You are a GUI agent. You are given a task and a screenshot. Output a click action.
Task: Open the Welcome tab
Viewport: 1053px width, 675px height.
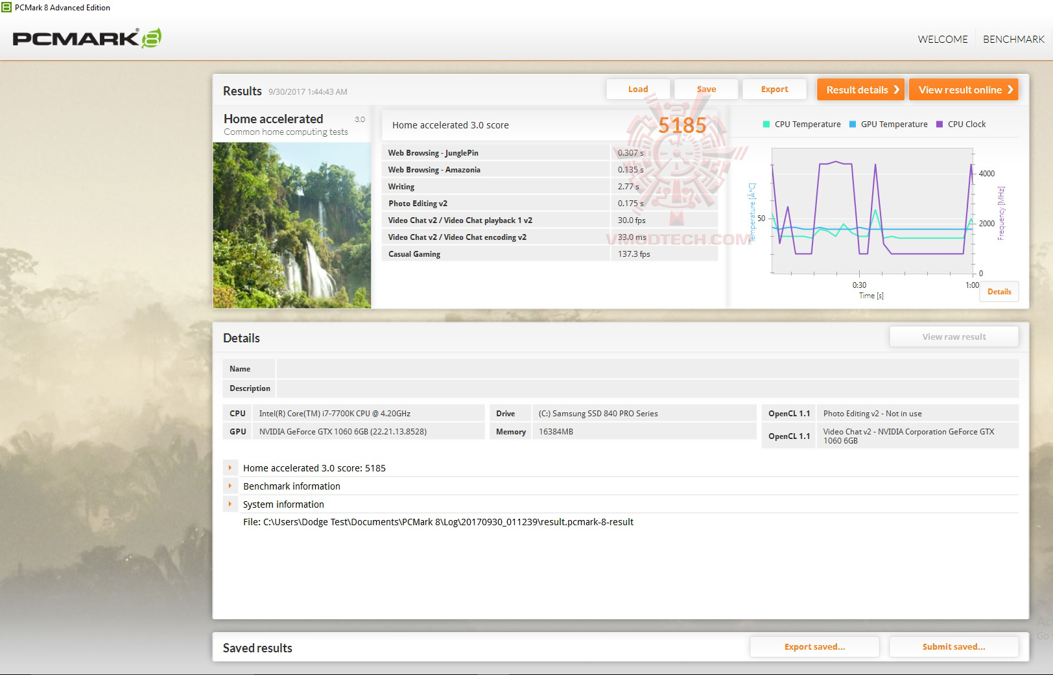coord(943,39)
